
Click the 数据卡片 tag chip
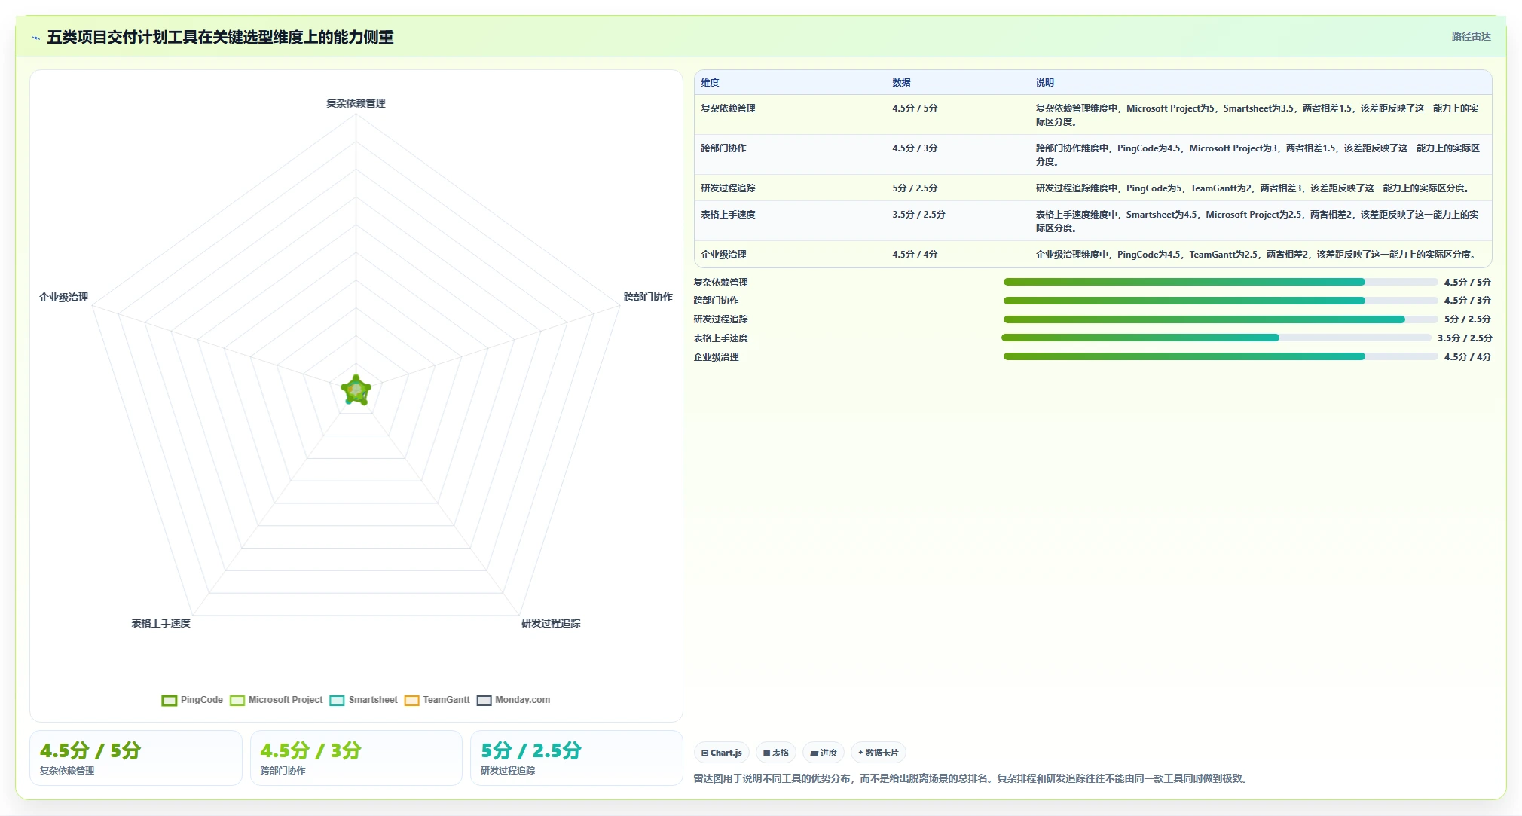(x=879, y=753)
